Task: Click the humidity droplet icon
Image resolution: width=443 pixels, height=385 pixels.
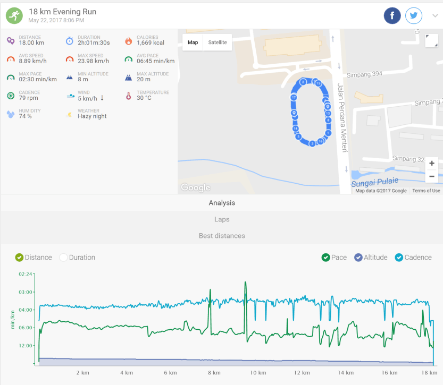Action: (x=10, y=113)
